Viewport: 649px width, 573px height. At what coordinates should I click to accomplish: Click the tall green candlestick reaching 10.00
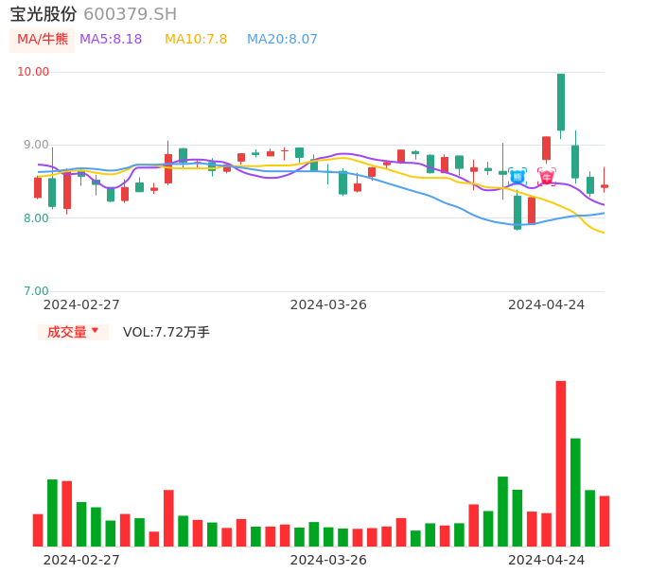coord(561,102)
